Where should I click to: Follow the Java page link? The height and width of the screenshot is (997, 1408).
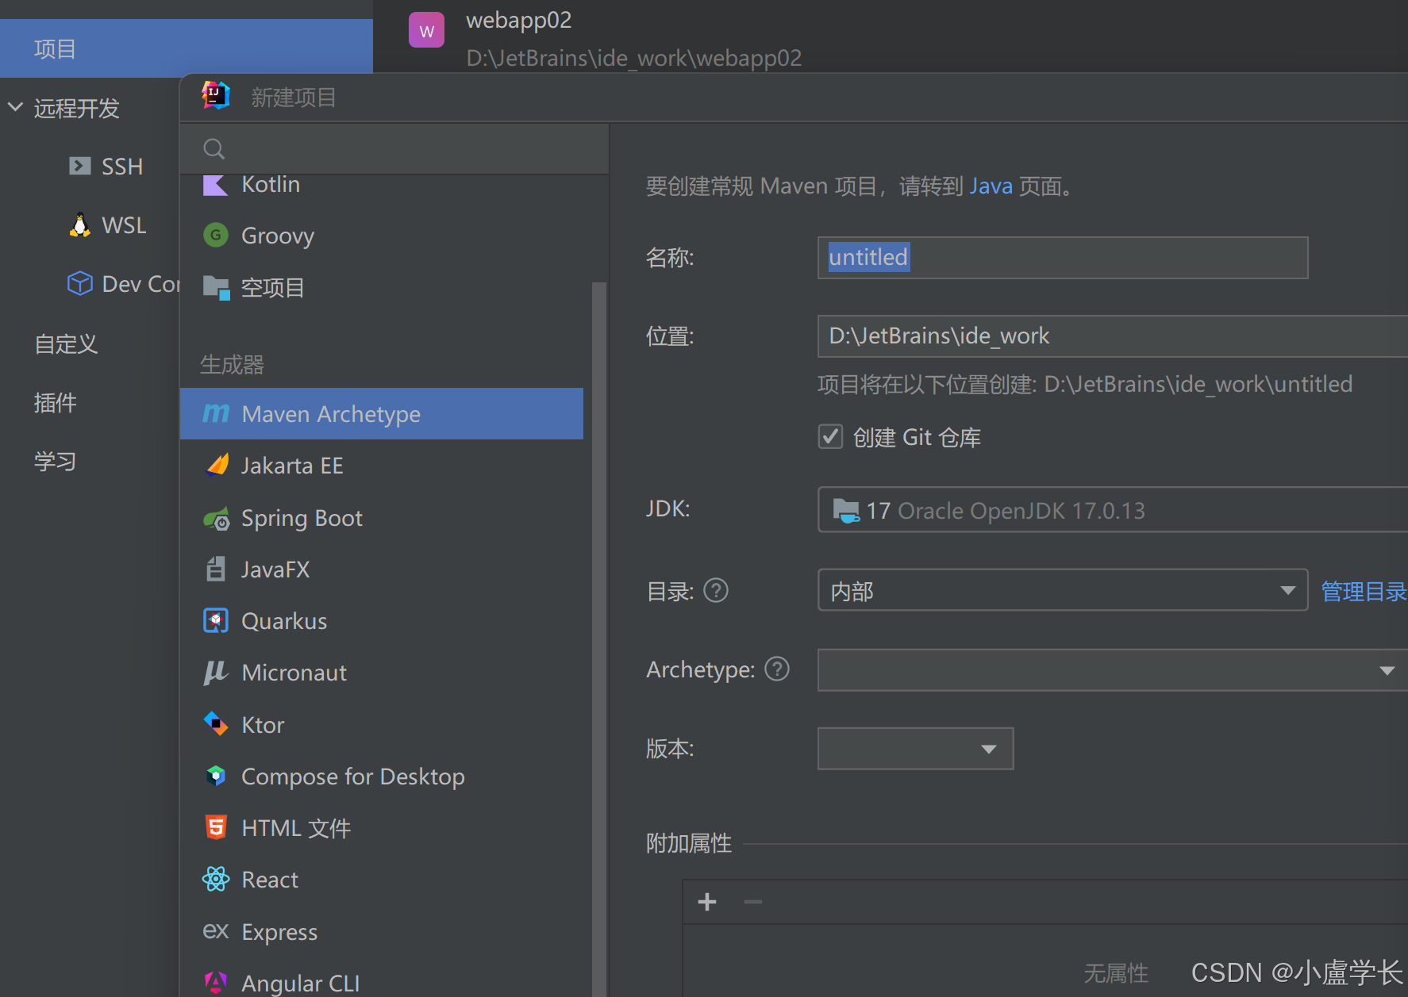pos(991,186)
